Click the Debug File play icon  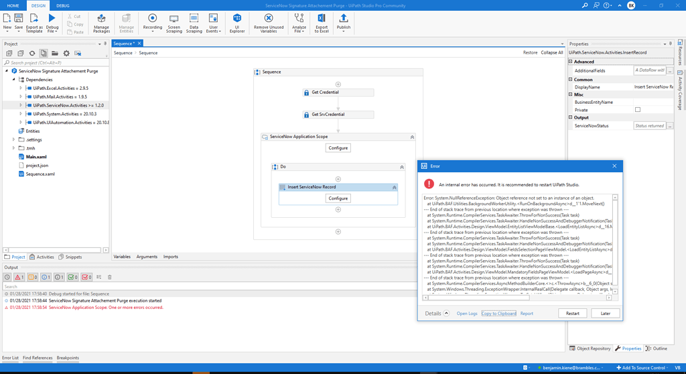52,19
